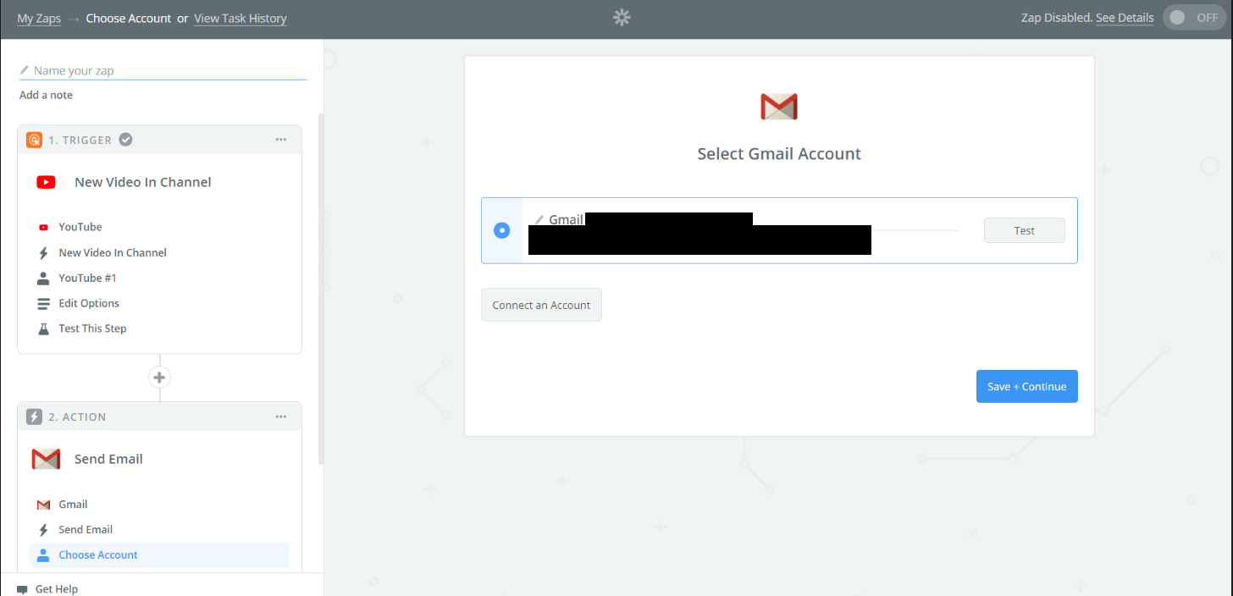Select the Gmail account radio button
1233x596 pixels.
[502, 230]
